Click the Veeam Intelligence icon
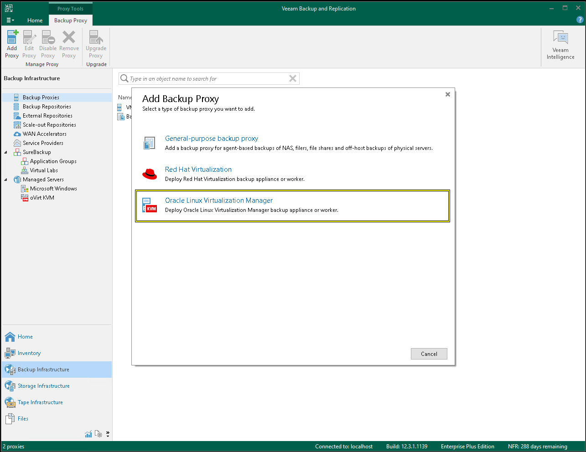Screen dimensions: 586x452 pos(560,45)
